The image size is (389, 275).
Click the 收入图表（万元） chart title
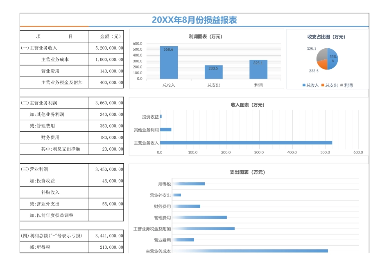pyautogui.click(x=247, y=105)
